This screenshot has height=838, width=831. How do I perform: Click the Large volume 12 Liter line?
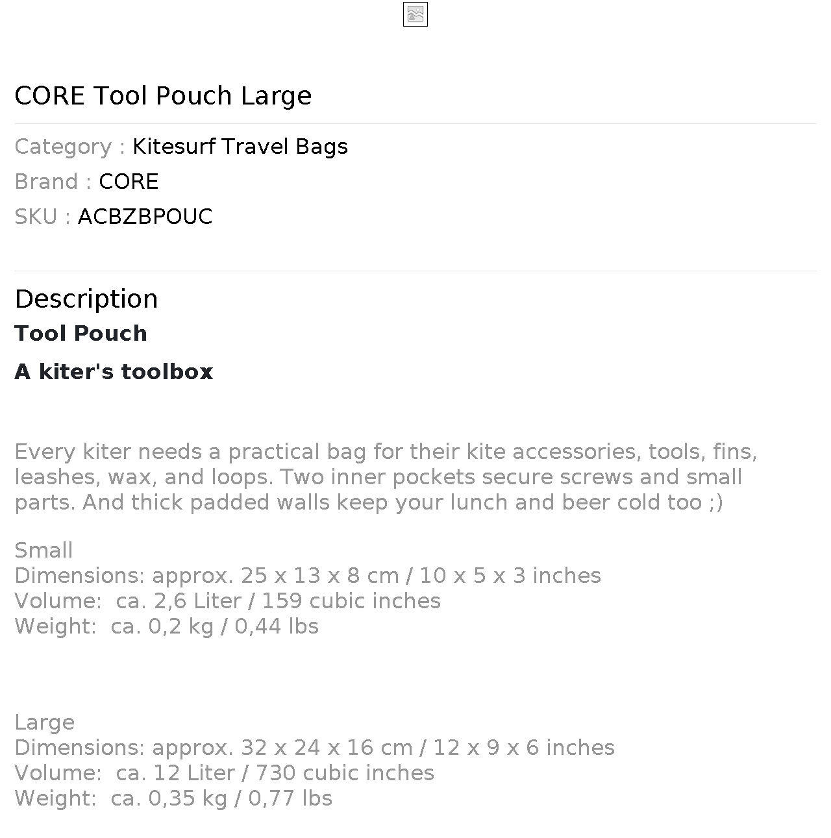coord(224,773)
